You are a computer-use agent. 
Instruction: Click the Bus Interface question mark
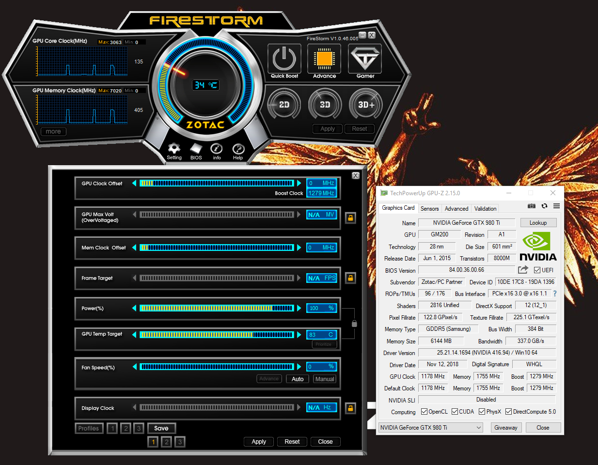click(555, 294)
